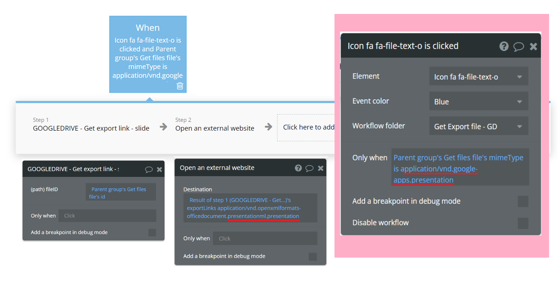Screen dimensions: 559x291
Task: Open comment bubble in external website panel
Action: [309, 168]
